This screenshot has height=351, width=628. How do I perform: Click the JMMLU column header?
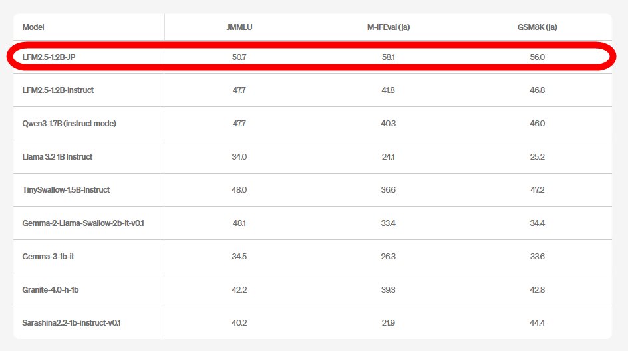239,27
